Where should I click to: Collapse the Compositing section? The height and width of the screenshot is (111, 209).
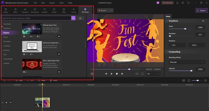click(167, 52)
